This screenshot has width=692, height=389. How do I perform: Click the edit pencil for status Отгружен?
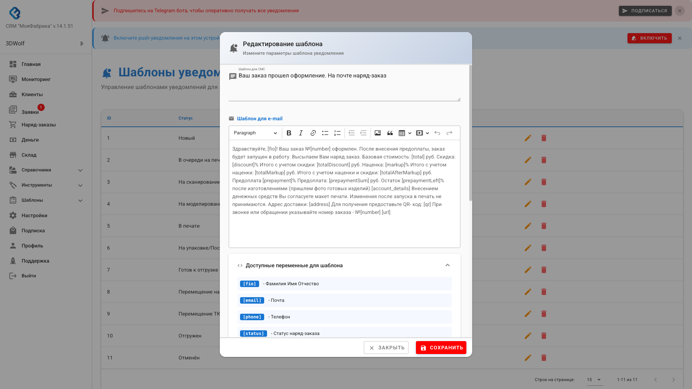pos(528,336)
